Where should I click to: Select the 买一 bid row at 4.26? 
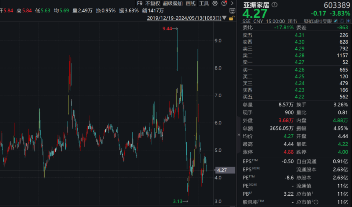[295, 70]
